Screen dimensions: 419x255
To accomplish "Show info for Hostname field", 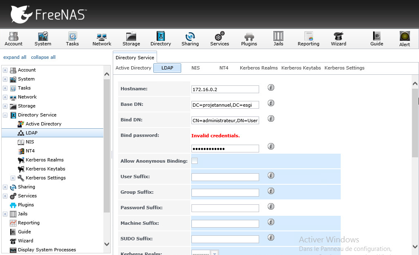I will coord(271,87).
